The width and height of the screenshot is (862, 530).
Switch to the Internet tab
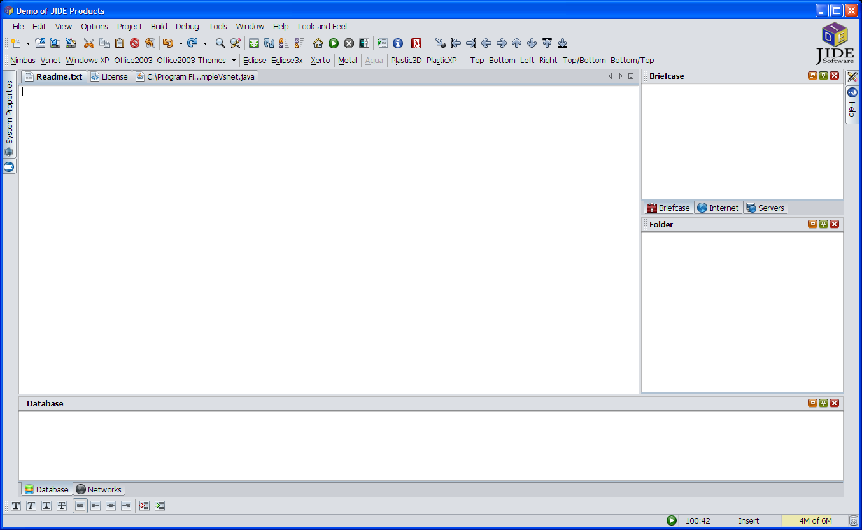click(718, 208)
